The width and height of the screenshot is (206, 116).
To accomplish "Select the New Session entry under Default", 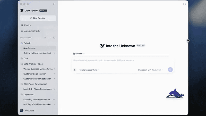I will pyautogui.click(x=38, y=48).
